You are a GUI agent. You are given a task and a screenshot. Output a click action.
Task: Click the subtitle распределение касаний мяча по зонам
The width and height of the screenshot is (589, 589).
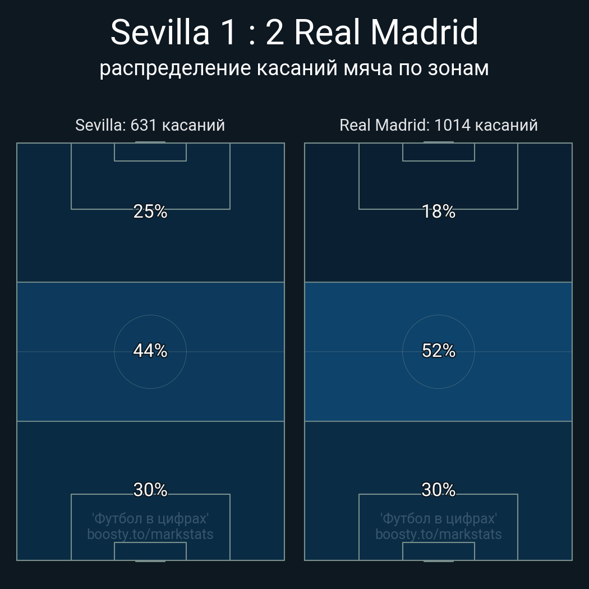coord(294,68)
